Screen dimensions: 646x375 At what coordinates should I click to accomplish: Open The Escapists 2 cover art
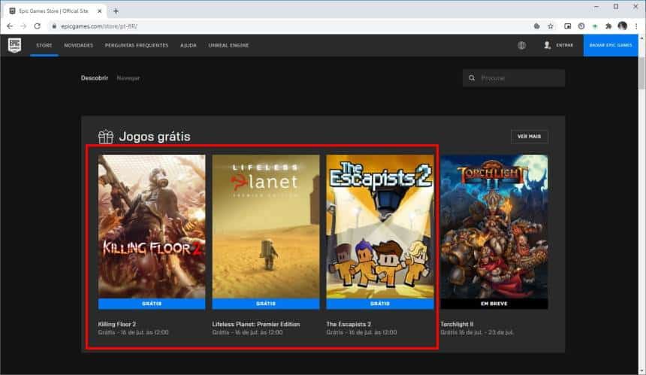coord(380,226)
